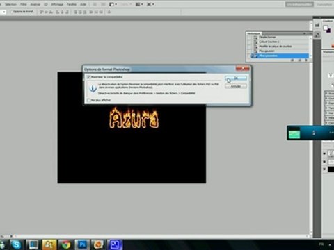
Task: Click the second collapsed panel dock icon
Action: (x=317, y=35)
